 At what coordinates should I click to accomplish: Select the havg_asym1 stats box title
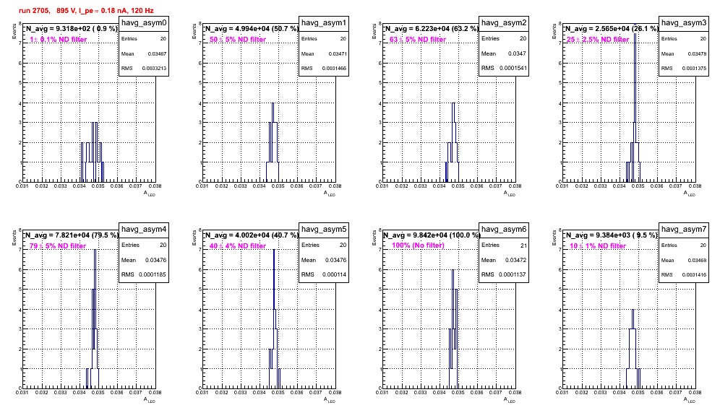(324, 22)
